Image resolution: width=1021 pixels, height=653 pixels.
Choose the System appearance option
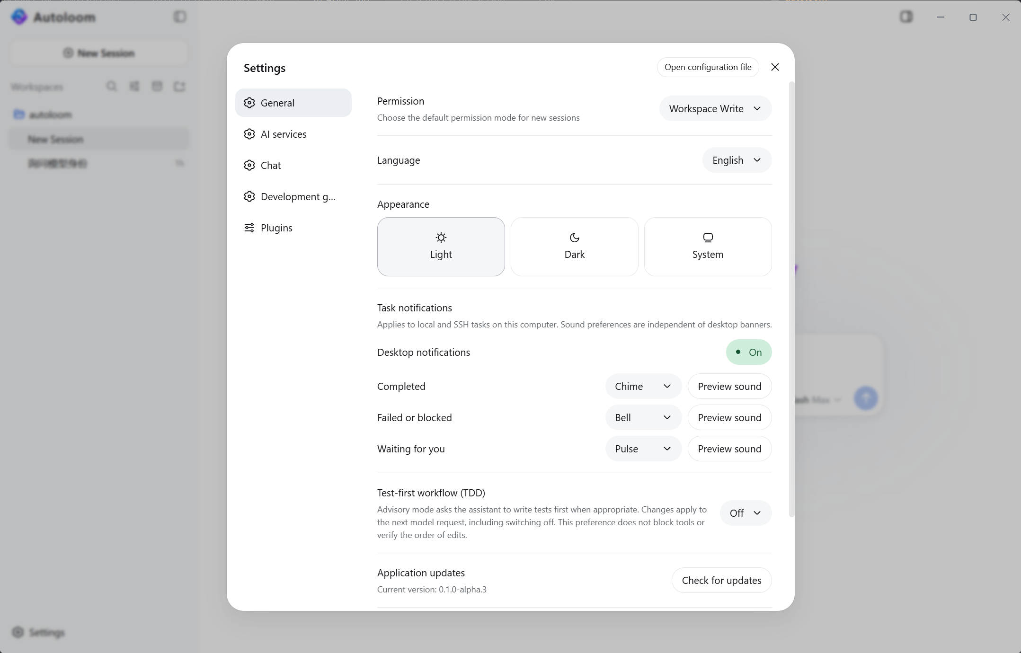tap(708, 247)
